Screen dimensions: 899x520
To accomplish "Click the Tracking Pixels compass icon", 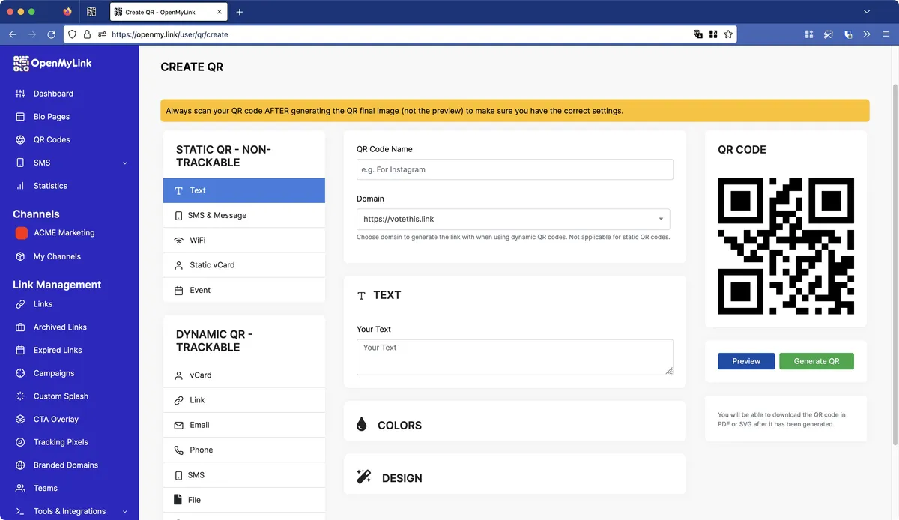I will pos(20,442).
